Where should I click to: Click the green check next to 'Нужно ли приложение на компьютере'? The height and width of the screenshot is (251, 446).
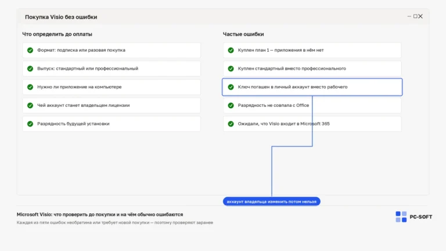[x=30, y=87]
